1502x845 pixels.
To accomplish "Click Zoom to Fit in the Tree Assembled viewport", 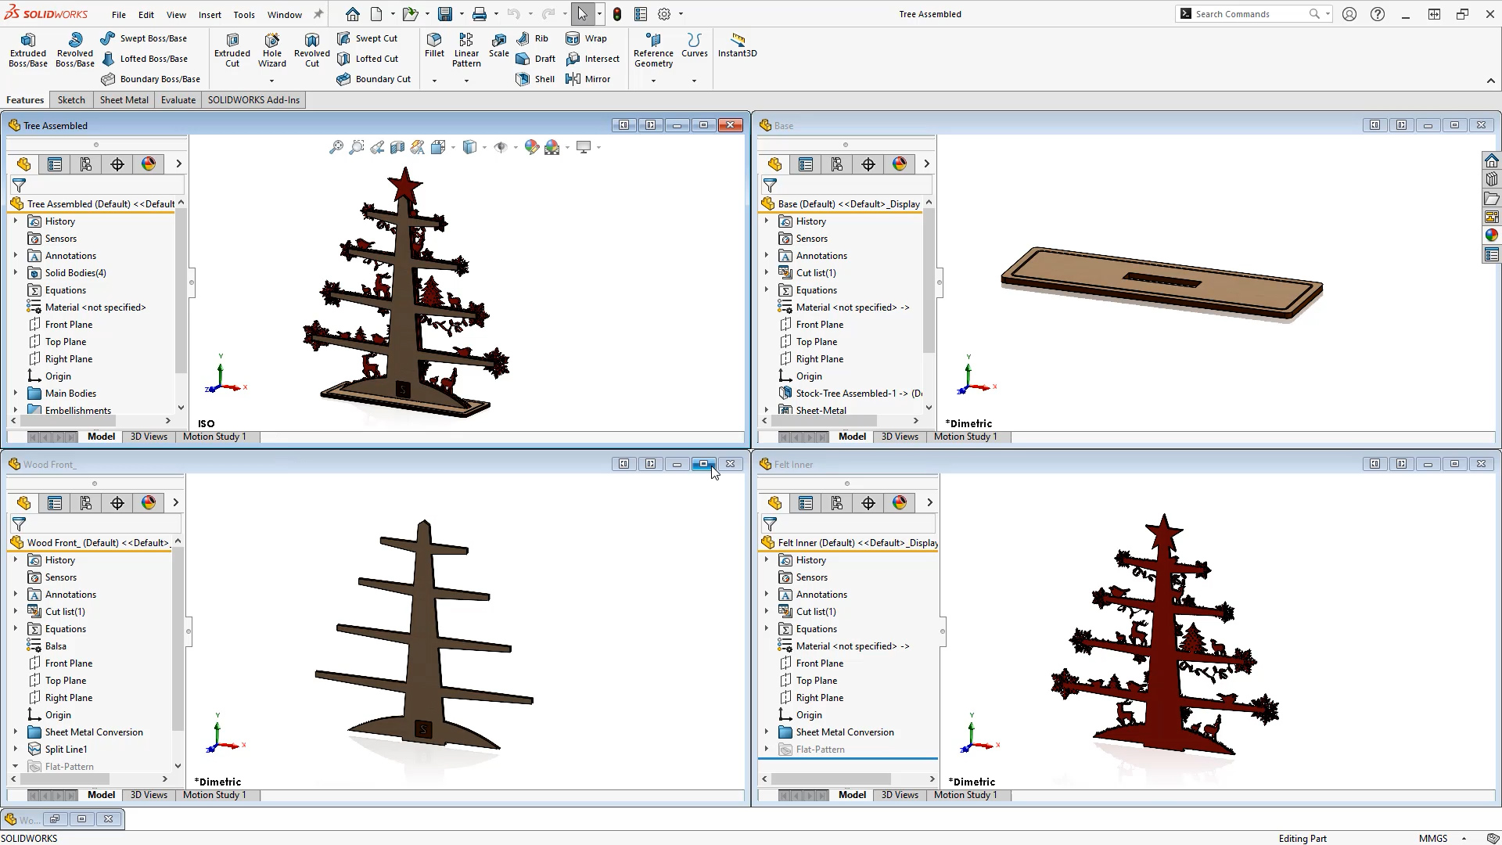I will (336, 146).
